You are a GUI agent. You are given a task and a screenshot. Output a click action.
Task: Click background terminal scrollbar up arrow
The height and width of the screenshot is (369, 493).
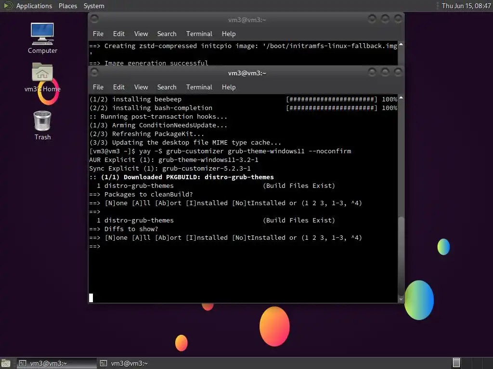pos(401,45)
